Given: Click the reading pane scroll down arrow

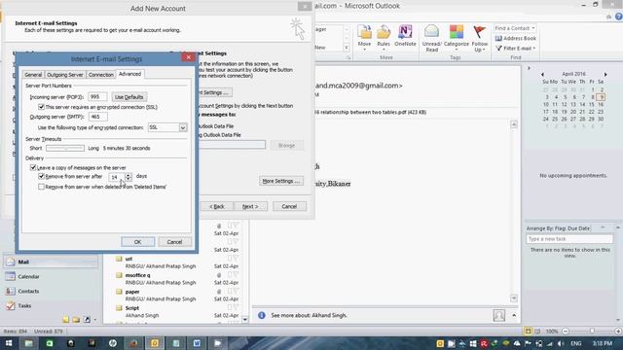Looking at the screenshot, I should [x=514, y=298].
